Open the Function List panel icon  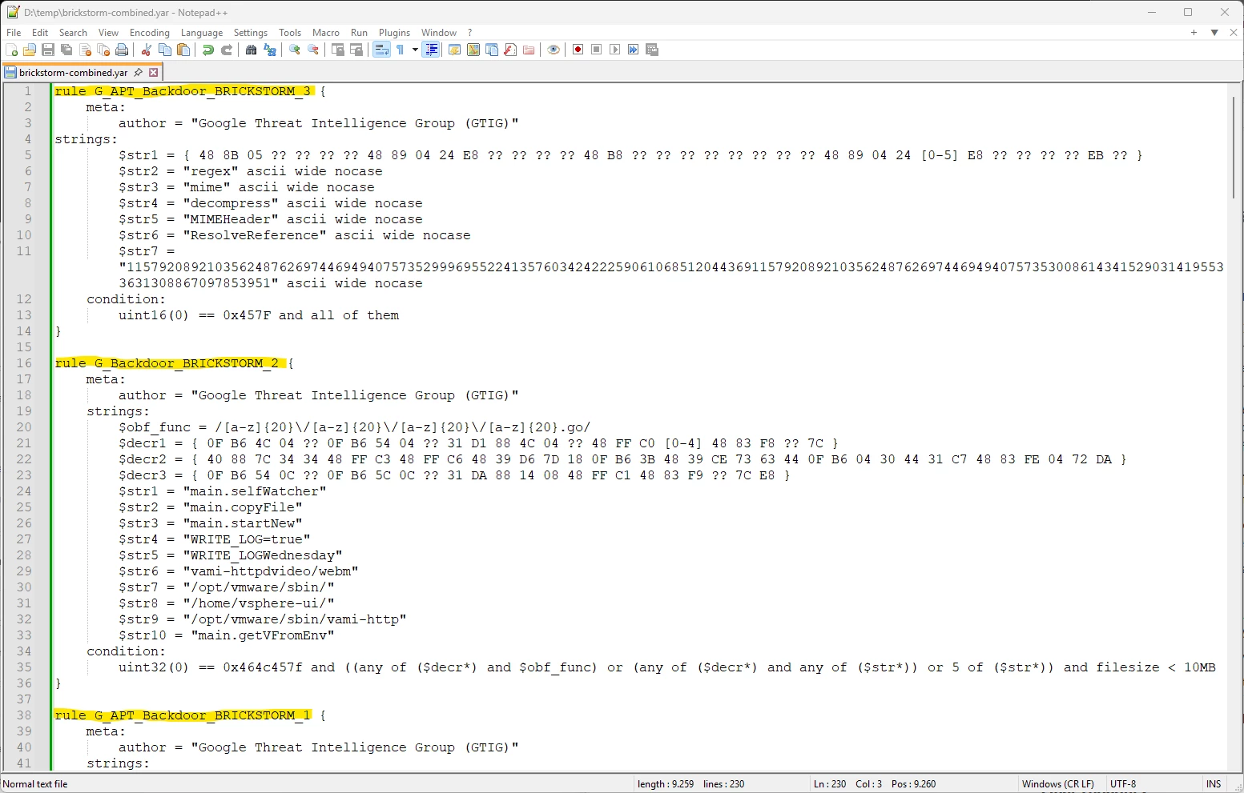tap(510, 50)
